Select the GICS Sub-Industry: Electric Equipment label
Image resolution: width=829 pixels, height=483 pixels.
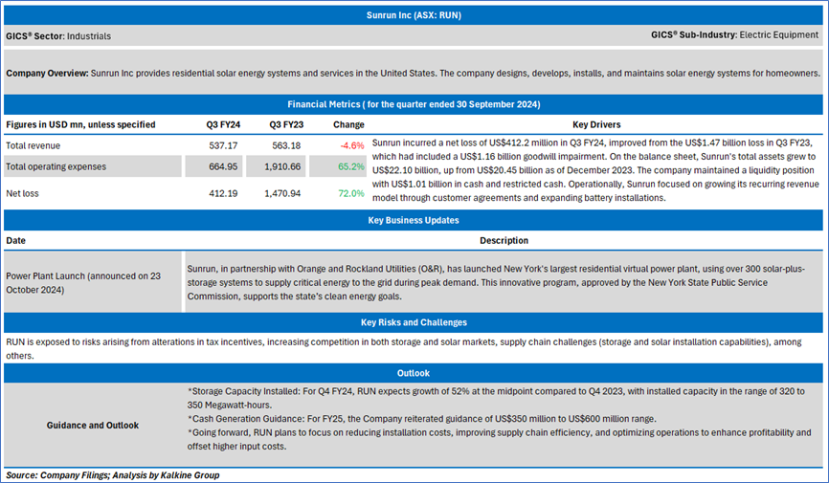pos(734,34)
